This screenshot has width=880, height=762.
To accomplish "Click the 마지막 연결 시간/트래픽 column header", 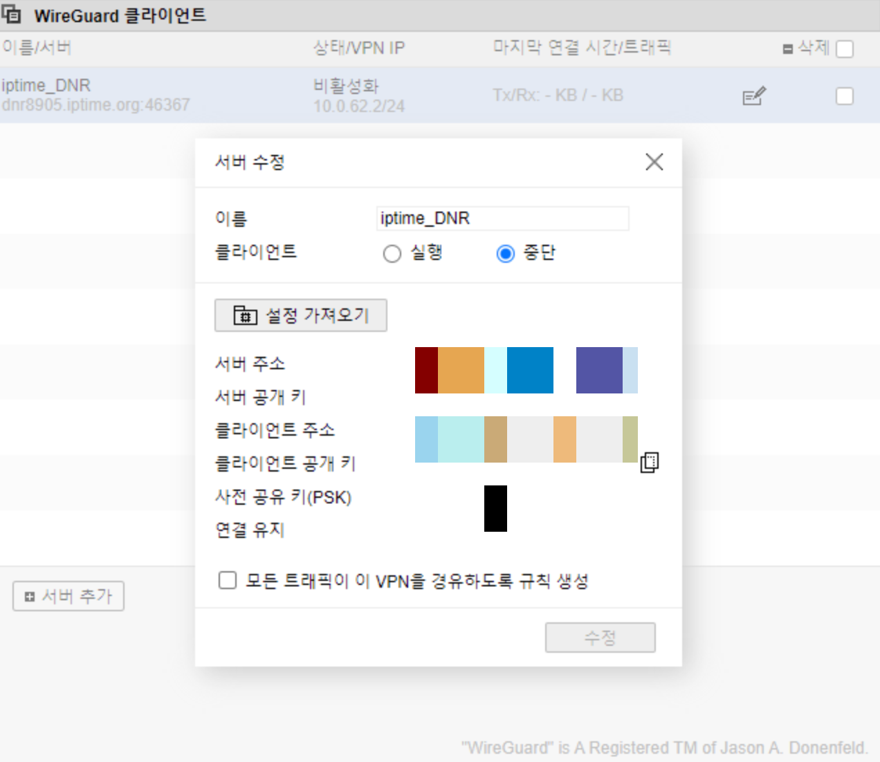I will [582, 48].
